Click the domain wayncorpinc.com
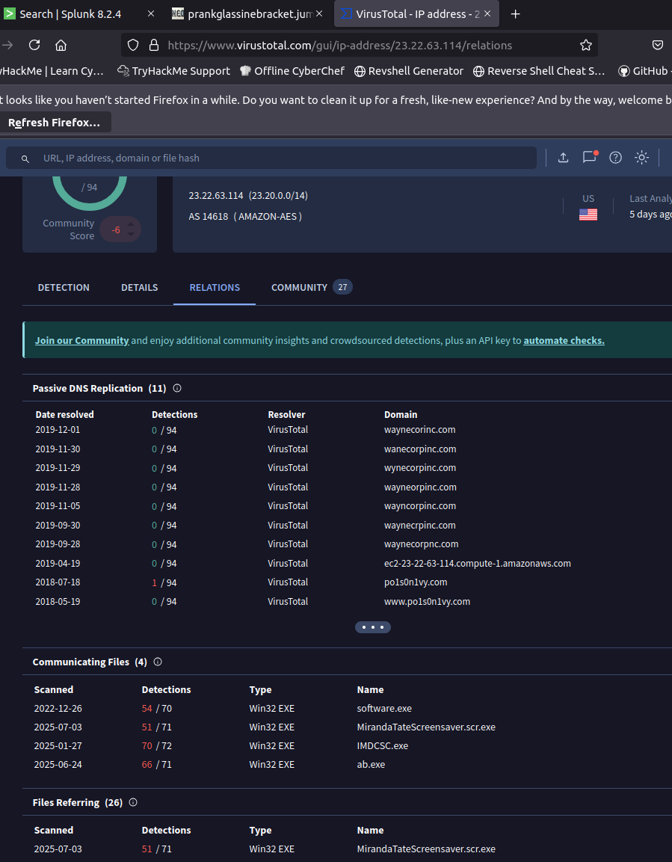The height and width of the screenshot is (862, 672). (x=420, y=506)
